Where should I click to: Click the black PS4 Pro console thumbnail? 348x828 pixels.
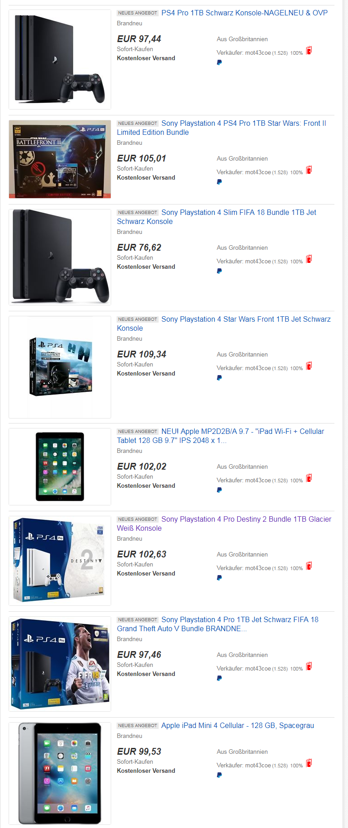pos(60,59)
